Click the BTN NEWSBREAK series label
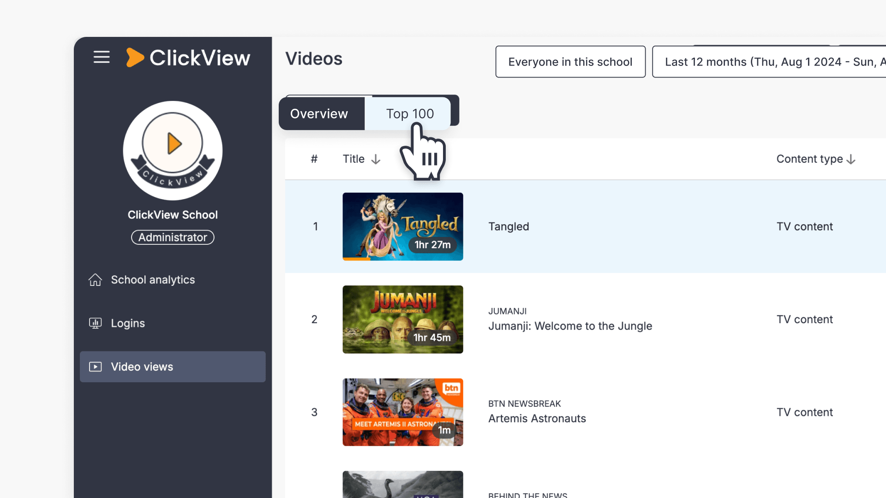The height and width of the screenshot is (498, 886). (525, 404)
